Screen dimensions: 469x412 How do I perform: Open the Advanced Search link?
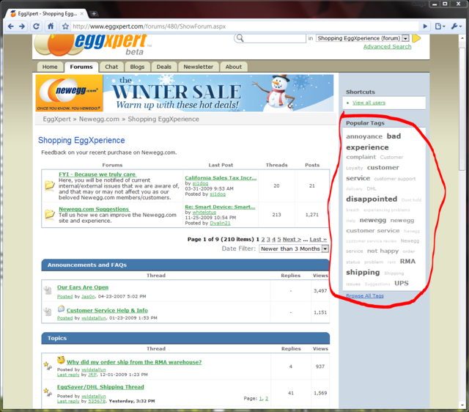(387, 47)
